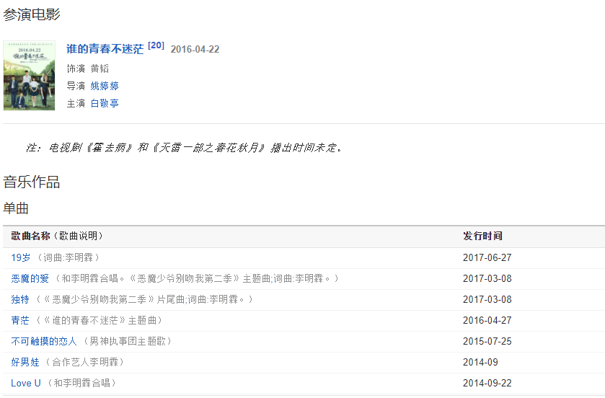
Task: Open the 谁的青春不迷茫 movie title link
Action: click(x=105, y=49)
